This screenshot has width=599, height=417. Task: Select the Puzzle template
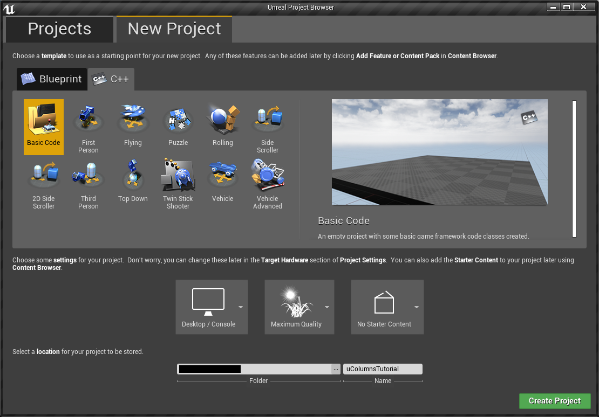(178, 126)
